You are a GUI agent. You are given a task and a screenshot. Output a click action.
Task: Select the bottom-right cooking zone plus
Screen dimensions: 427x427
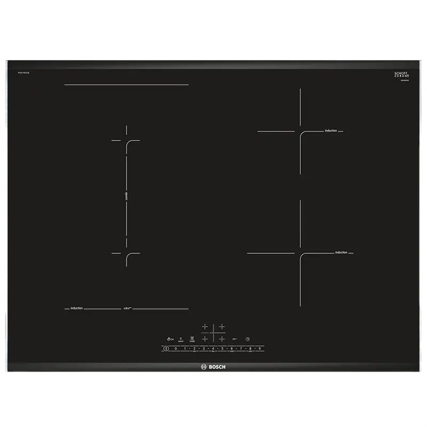[222, 338]
